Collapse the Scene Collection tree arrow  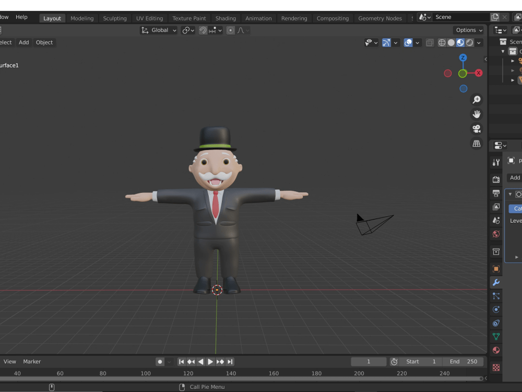(503, 51)
